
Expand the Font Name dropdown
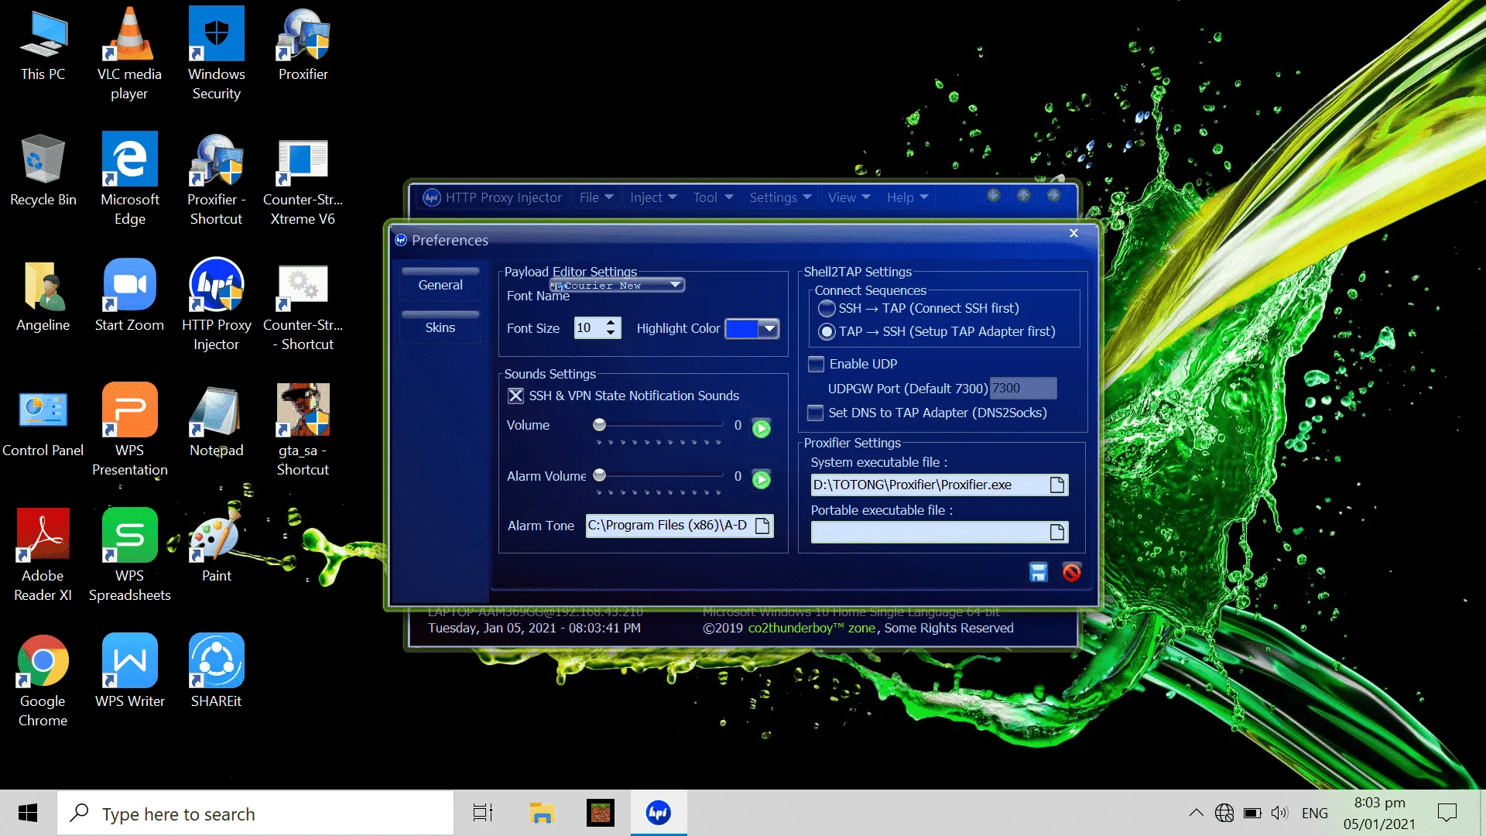coord(676,285)
